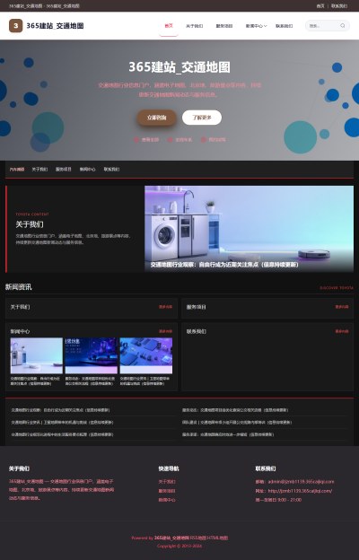Select the red highlighted first tab in dark sub-navigation
Screen dimensions: 359x560
(x=17, y=170)
